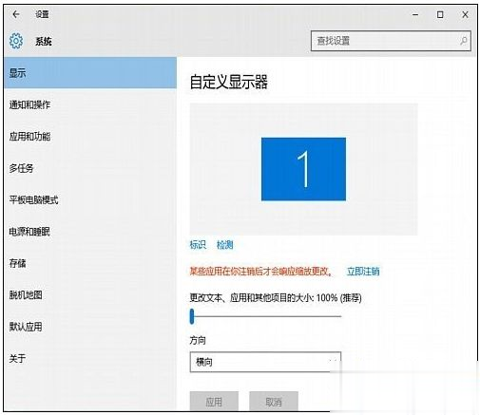
Task: Click the scaling size slider handle
Action: [192, 316]
